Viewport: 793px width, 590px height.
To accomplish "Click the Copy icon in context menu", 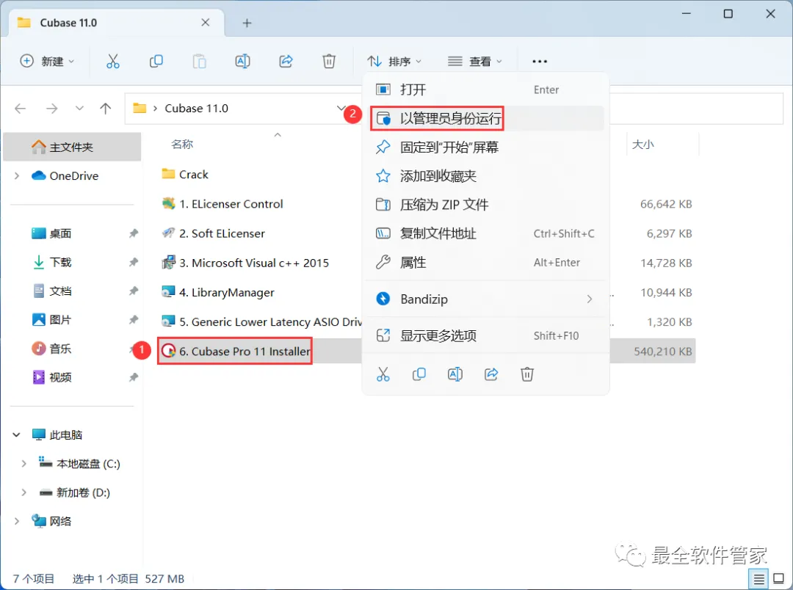I will (419, 374).
